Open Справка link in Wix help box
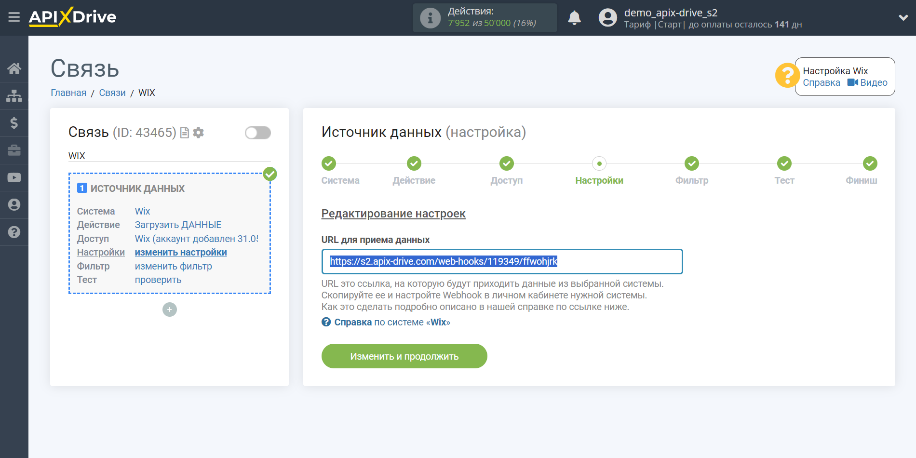The width and height of the screenshot is (916, 458). coord(821,82)
